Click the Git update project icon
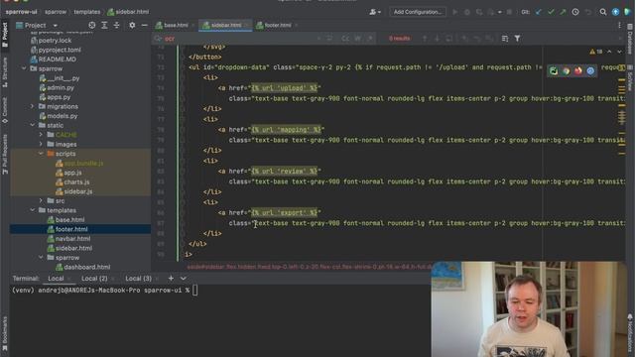 [x=538, y=12]
